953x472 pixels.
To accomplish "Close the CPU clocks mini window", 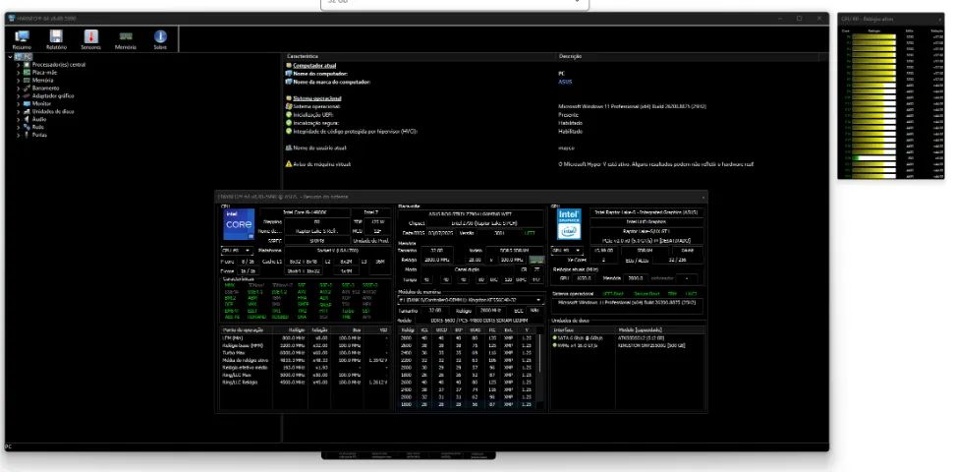I will pyautogui.click(x=940, y=20).
